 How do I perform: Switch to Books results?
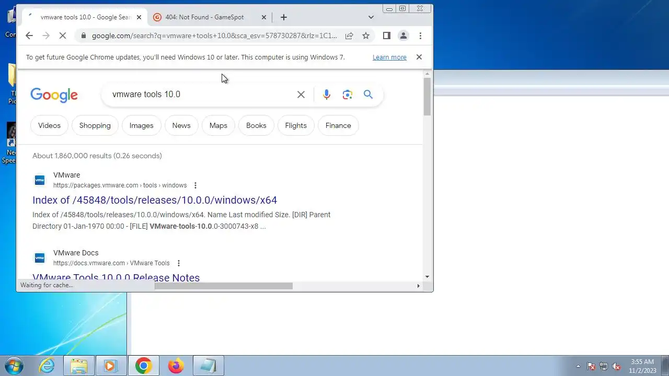[256, 126]
